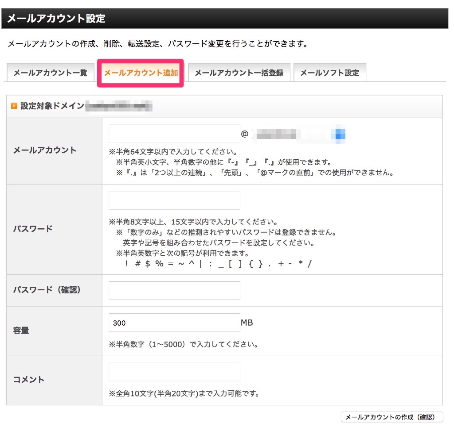This screenshot has height=427, width=454.
Task: Click the orange arrow icon beside 設定対象ドメイン
Action: tap(13, 106)
